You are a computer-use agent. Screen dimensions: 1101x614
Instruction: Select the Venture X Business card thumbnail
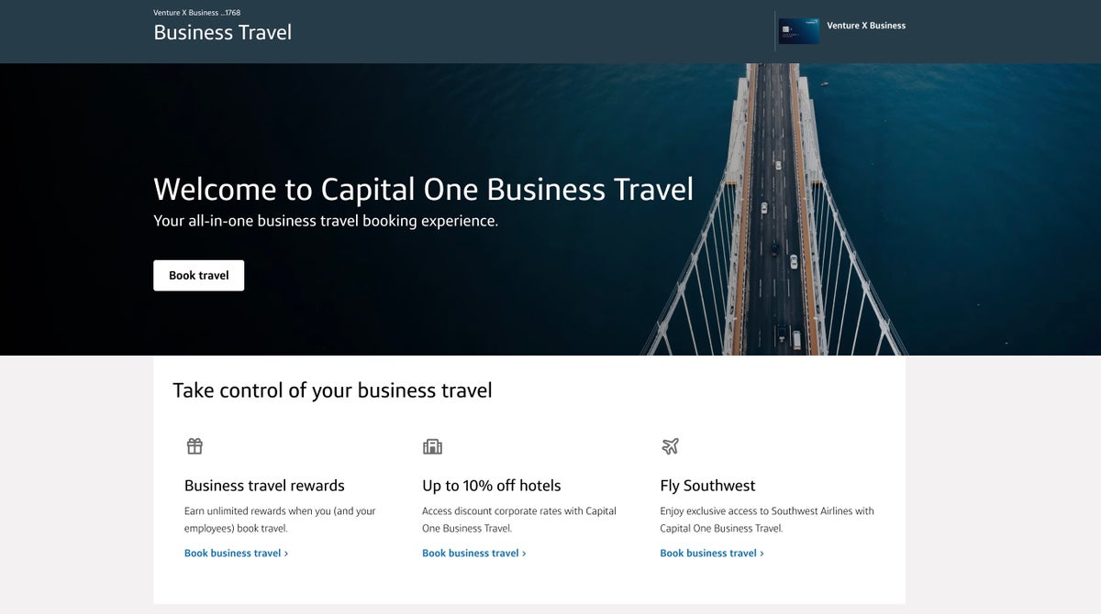click(798, 31)
